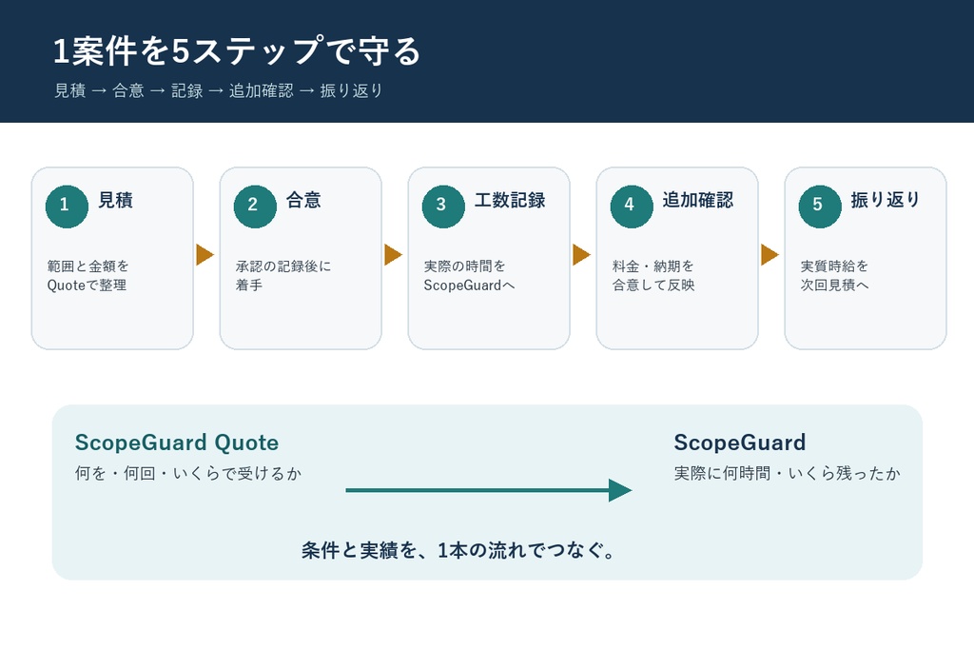Click the text 何を・何回・いくらで受けるか

click(x=188, y=474)
